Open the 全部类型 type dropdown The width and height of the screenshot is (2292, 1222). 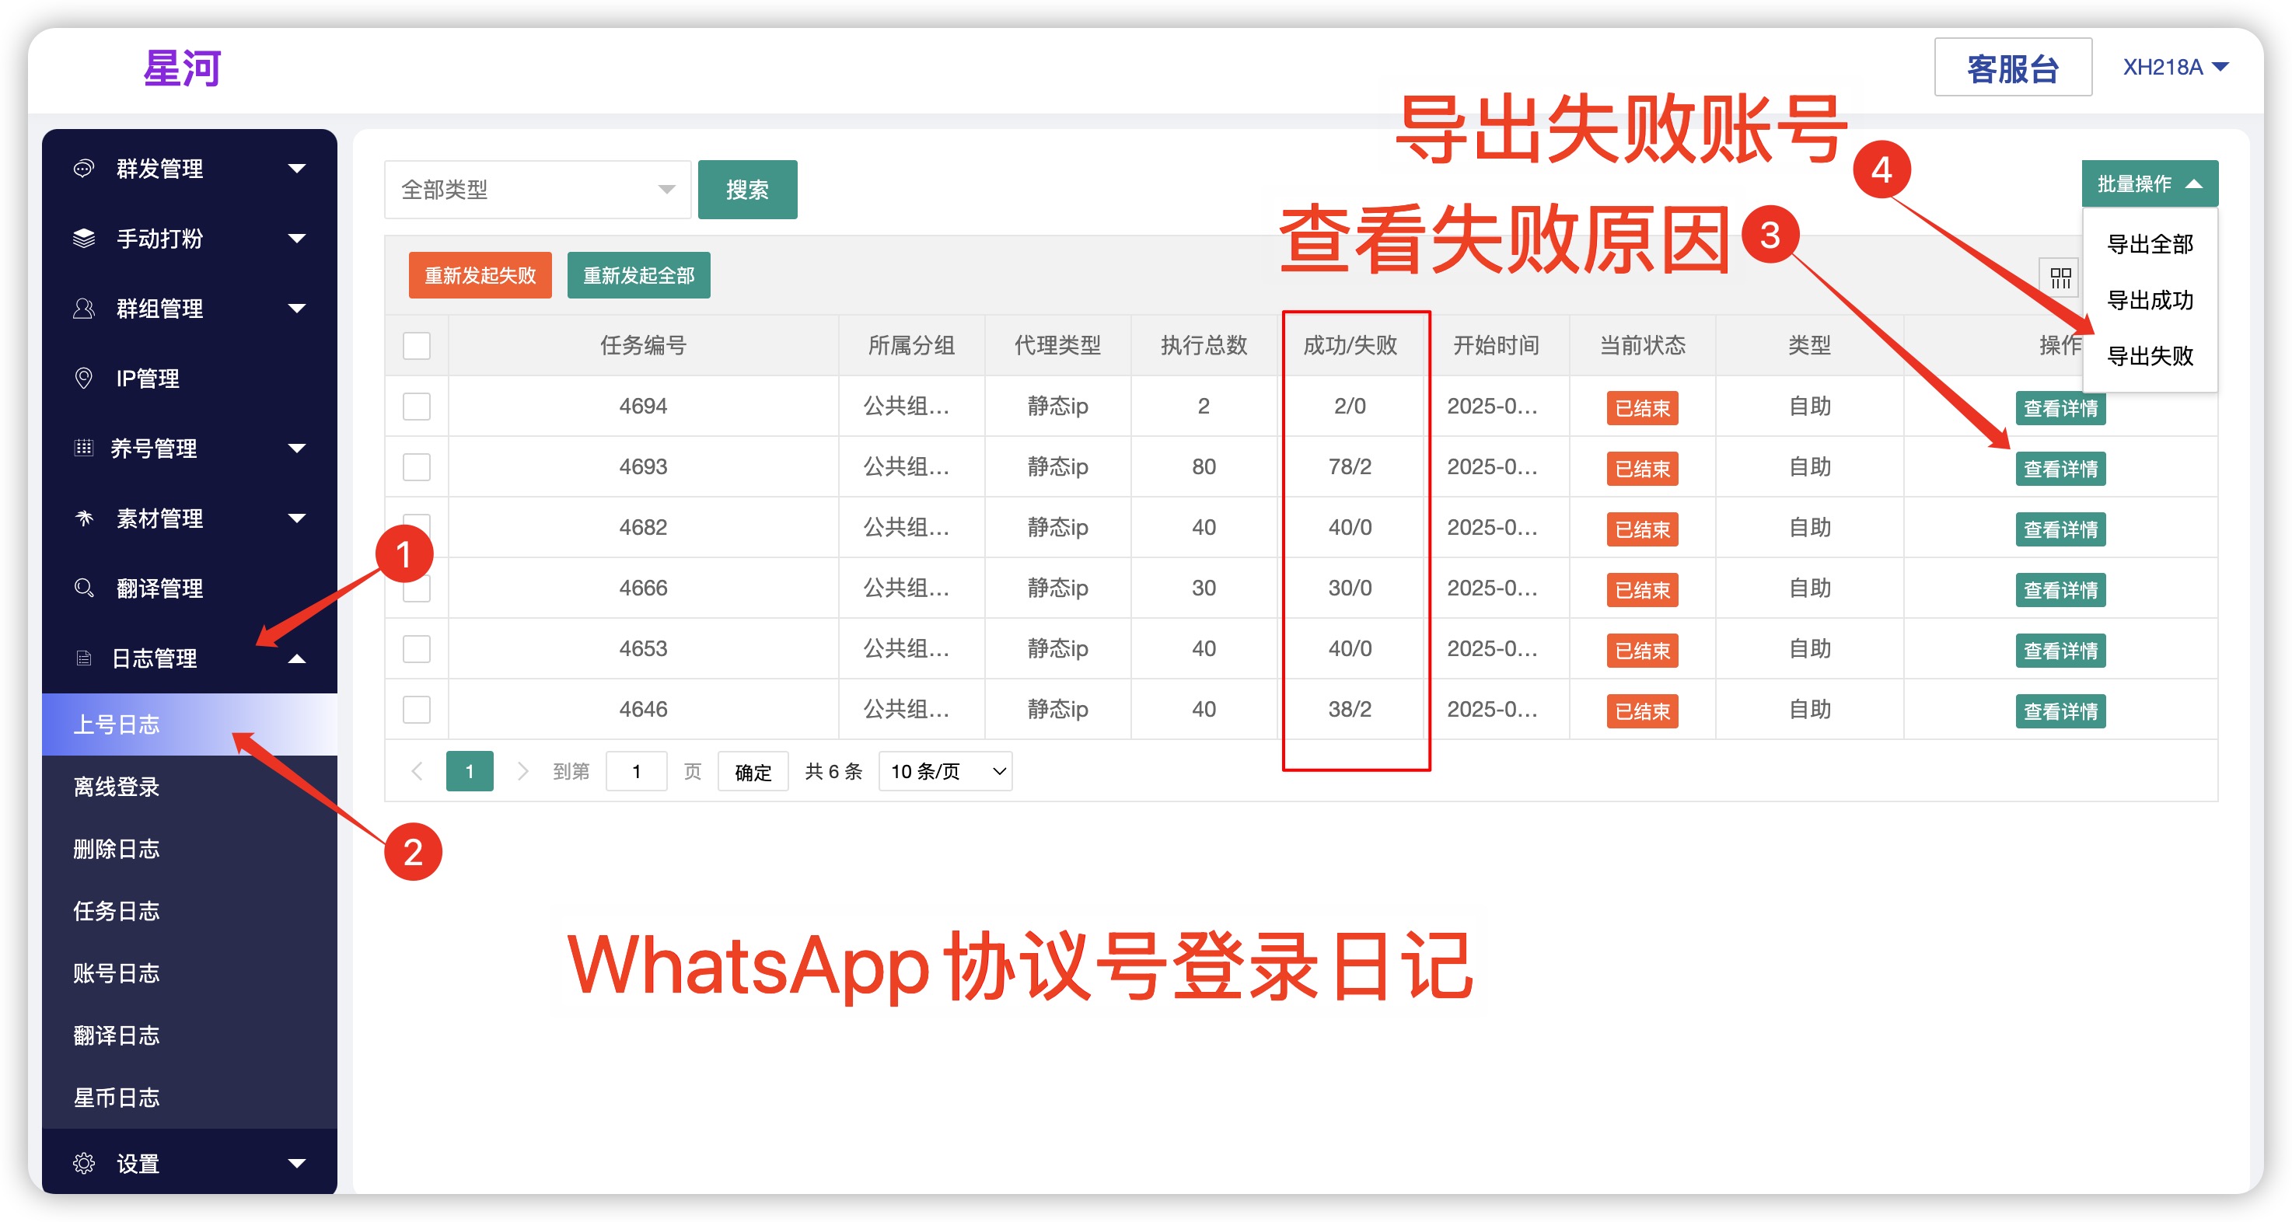pyautogui.click(x=537, y=190)
